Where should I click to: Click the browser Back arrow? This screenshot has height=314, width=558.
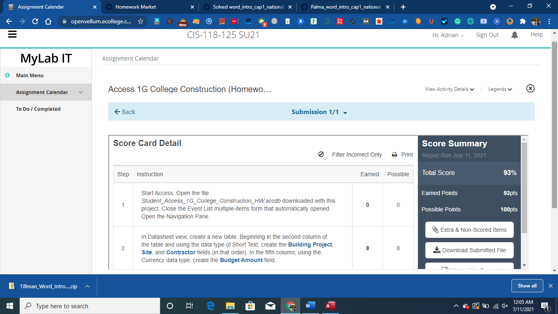pyautogui.click(x=9, y=21)
